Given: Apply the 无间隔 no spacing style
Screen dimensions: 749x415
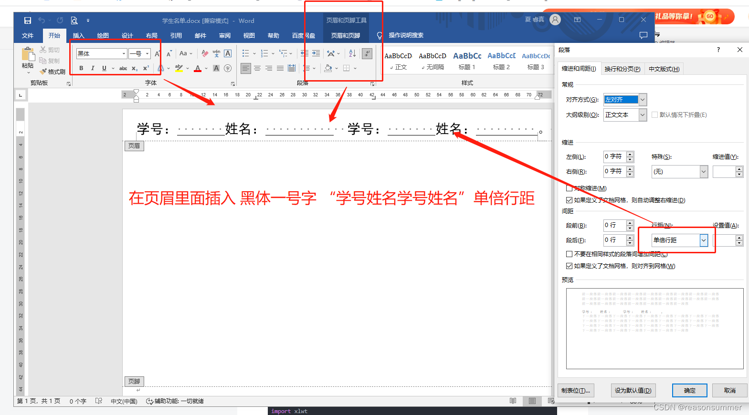Looking at the screenshot, I should [x=433, y=61].
